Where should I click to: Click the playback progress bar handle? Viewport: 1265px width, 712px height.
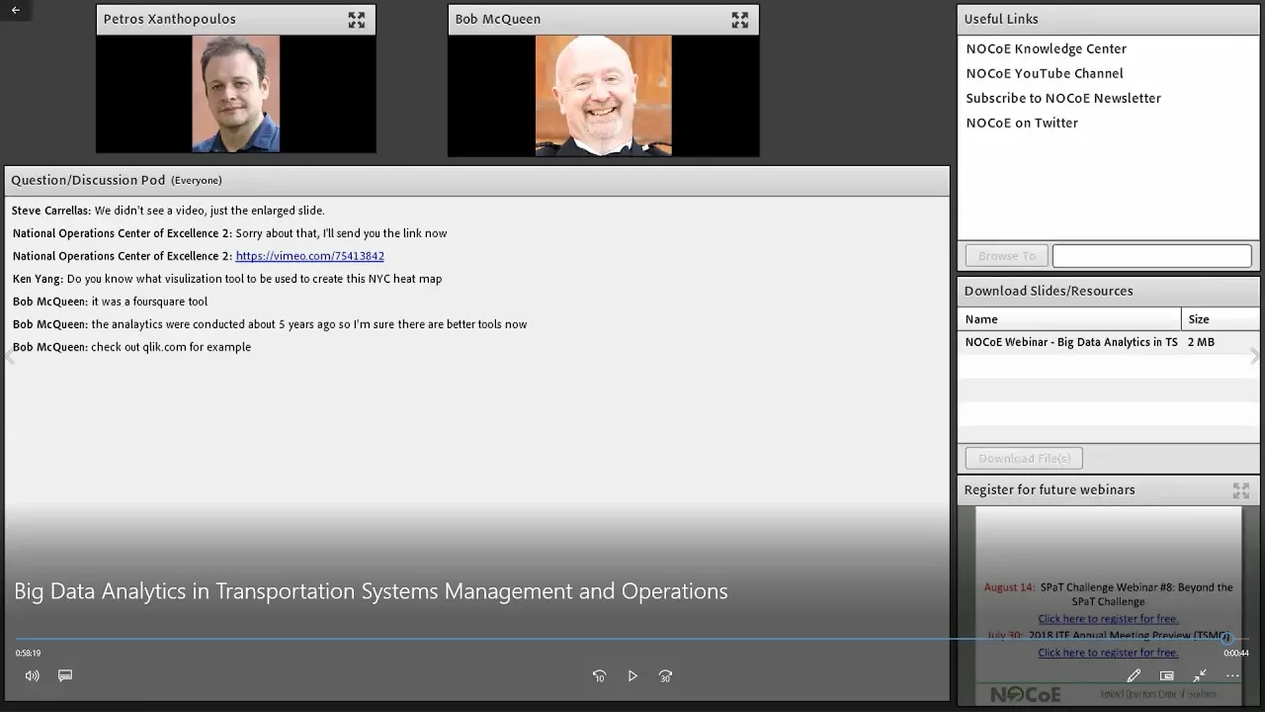(1226, 639)
